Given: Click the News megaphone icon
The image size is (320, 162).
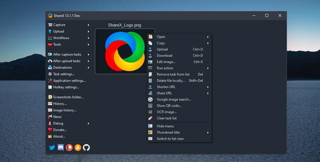Looking at the screenshot, I should click(x=50, y=117).
